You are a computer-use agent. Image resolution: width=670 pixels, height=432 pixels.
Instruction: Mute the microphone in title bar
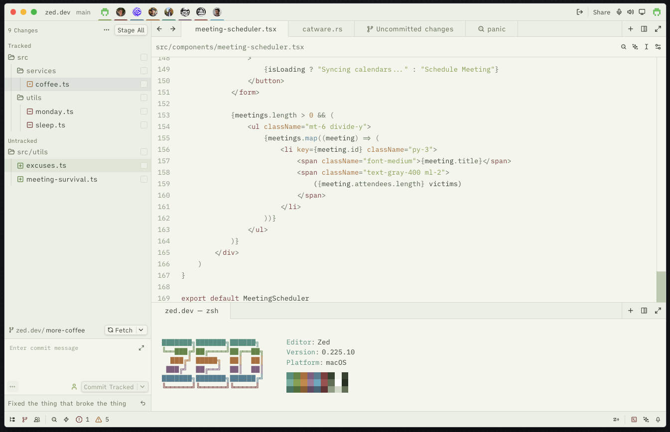coord(619,12)
